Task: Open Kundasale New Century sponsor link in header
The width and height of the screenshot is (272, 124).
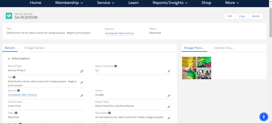Action: tap(120, 33)
